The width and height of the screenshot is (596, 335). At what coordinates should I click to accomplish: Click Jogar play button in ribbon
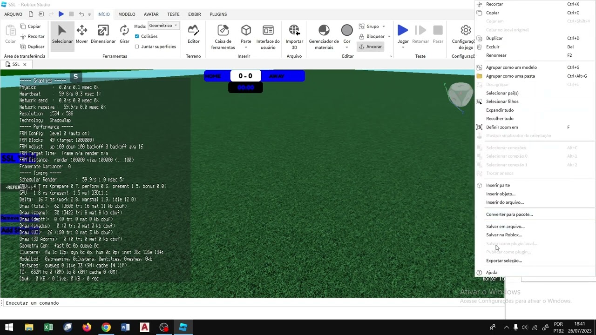403,34
